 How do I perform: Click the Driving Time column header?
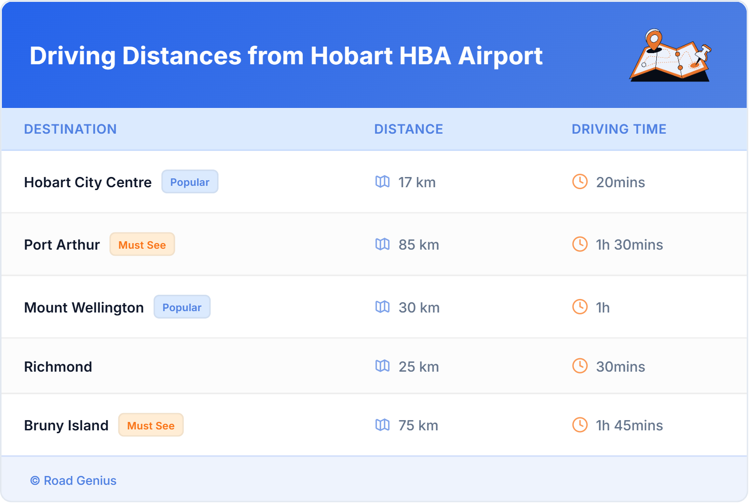click(x=619, y=129)
